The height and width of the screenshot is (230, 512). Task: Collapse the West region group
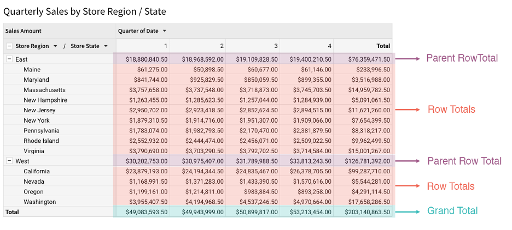tap(9, 161)
